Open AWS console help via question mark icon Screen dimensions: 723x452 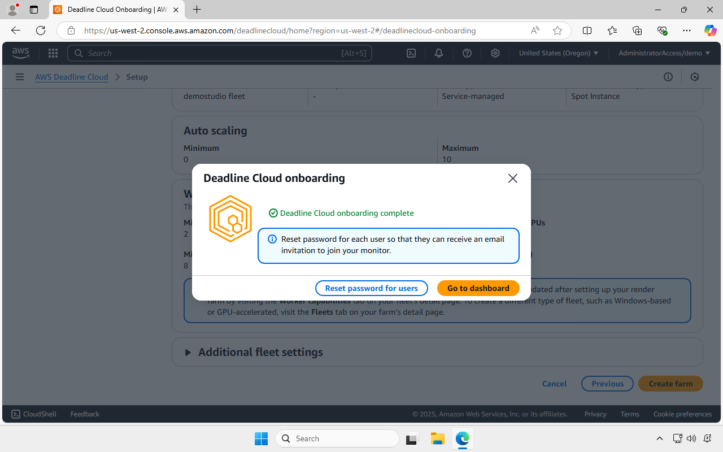point(467,53)
